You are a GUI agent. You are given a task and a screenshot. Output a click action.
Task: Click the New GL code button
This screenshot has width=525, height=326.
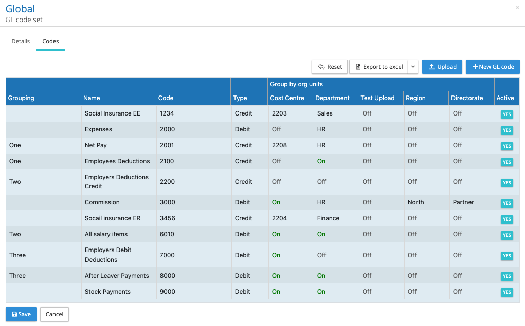coord(493,67)
